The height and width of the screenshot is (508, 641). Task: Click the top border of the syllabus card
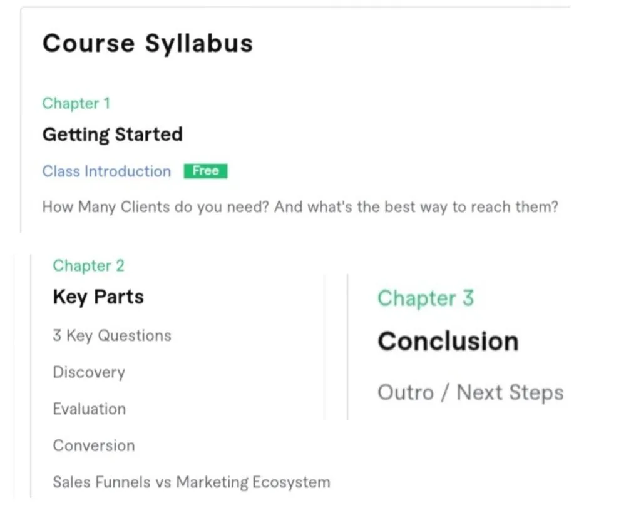tap(294, 8)
